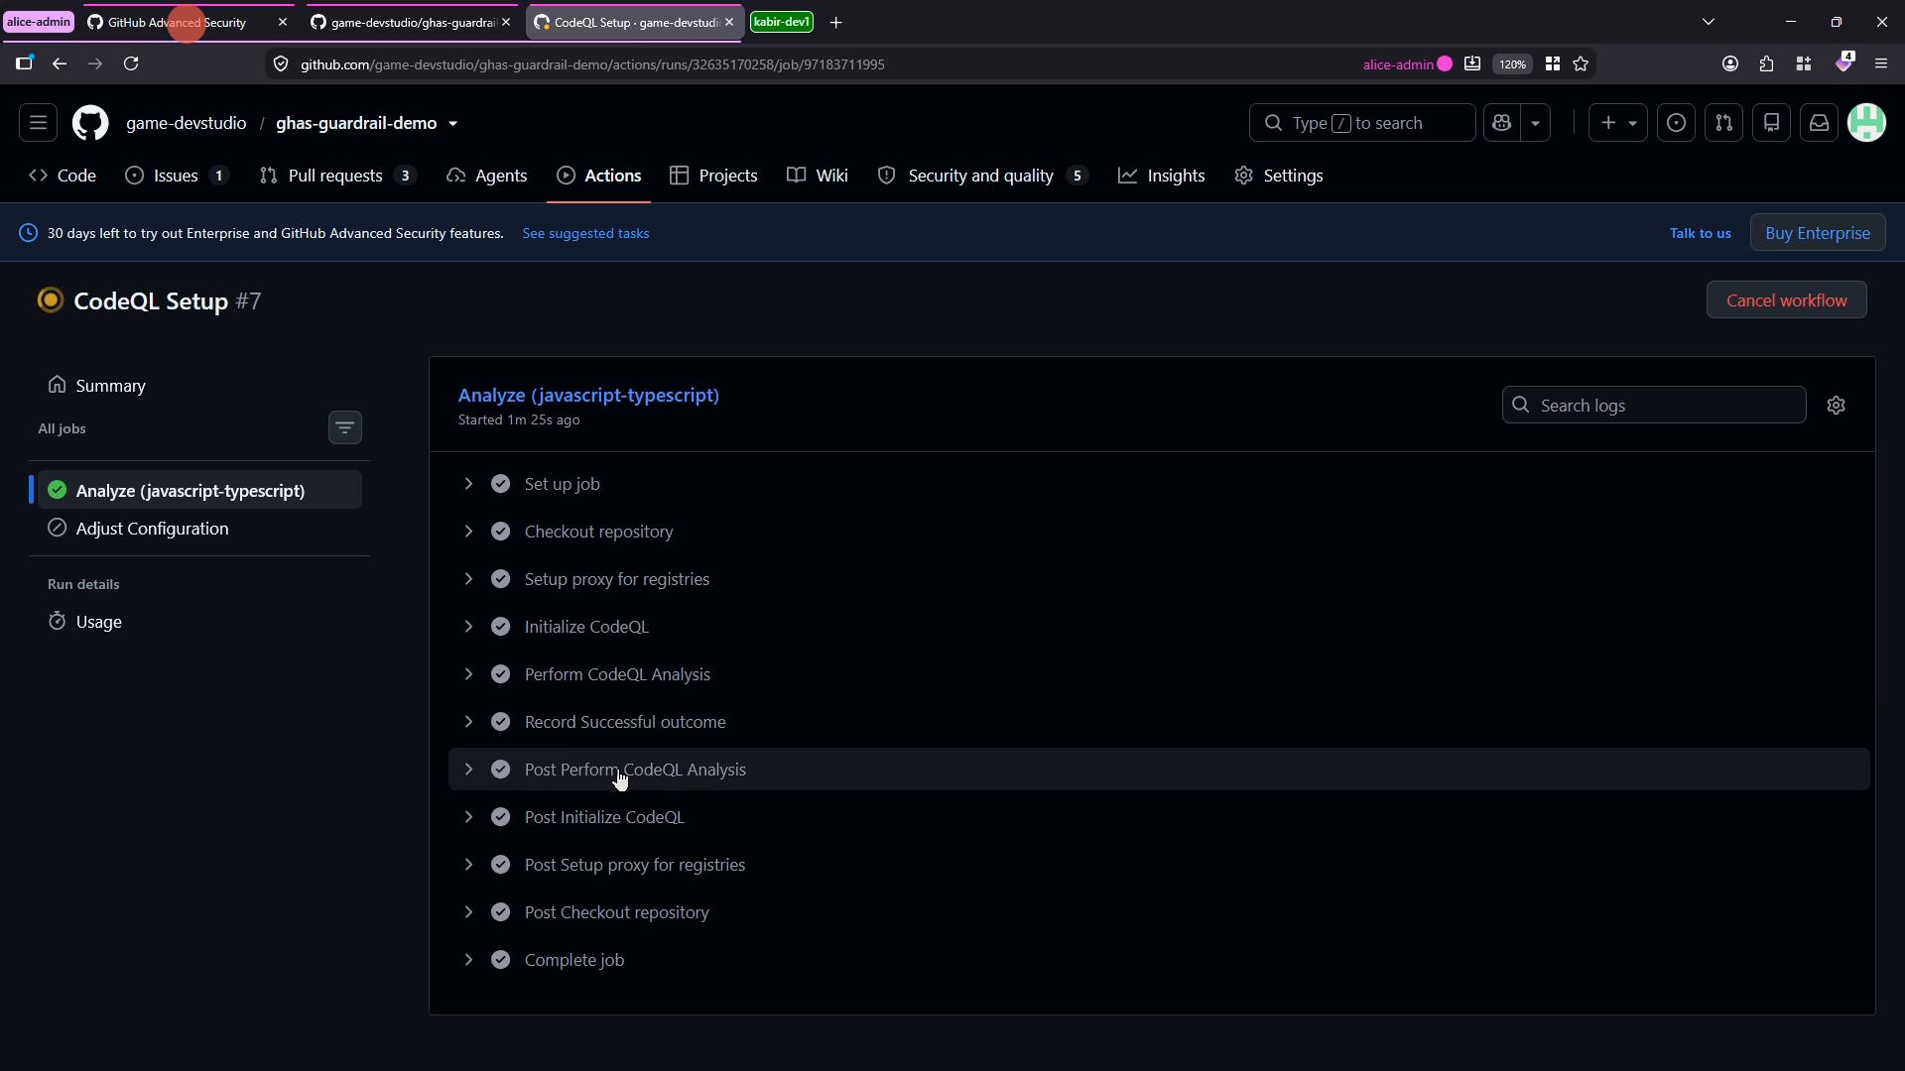
Task: Click the Cancel workflow button
Action: pyautogui.click(x=1786, y=300)
